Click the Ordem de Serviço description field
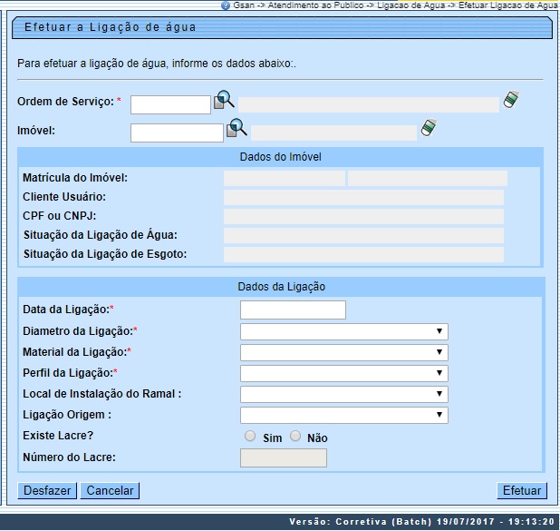 pos(369,105)
